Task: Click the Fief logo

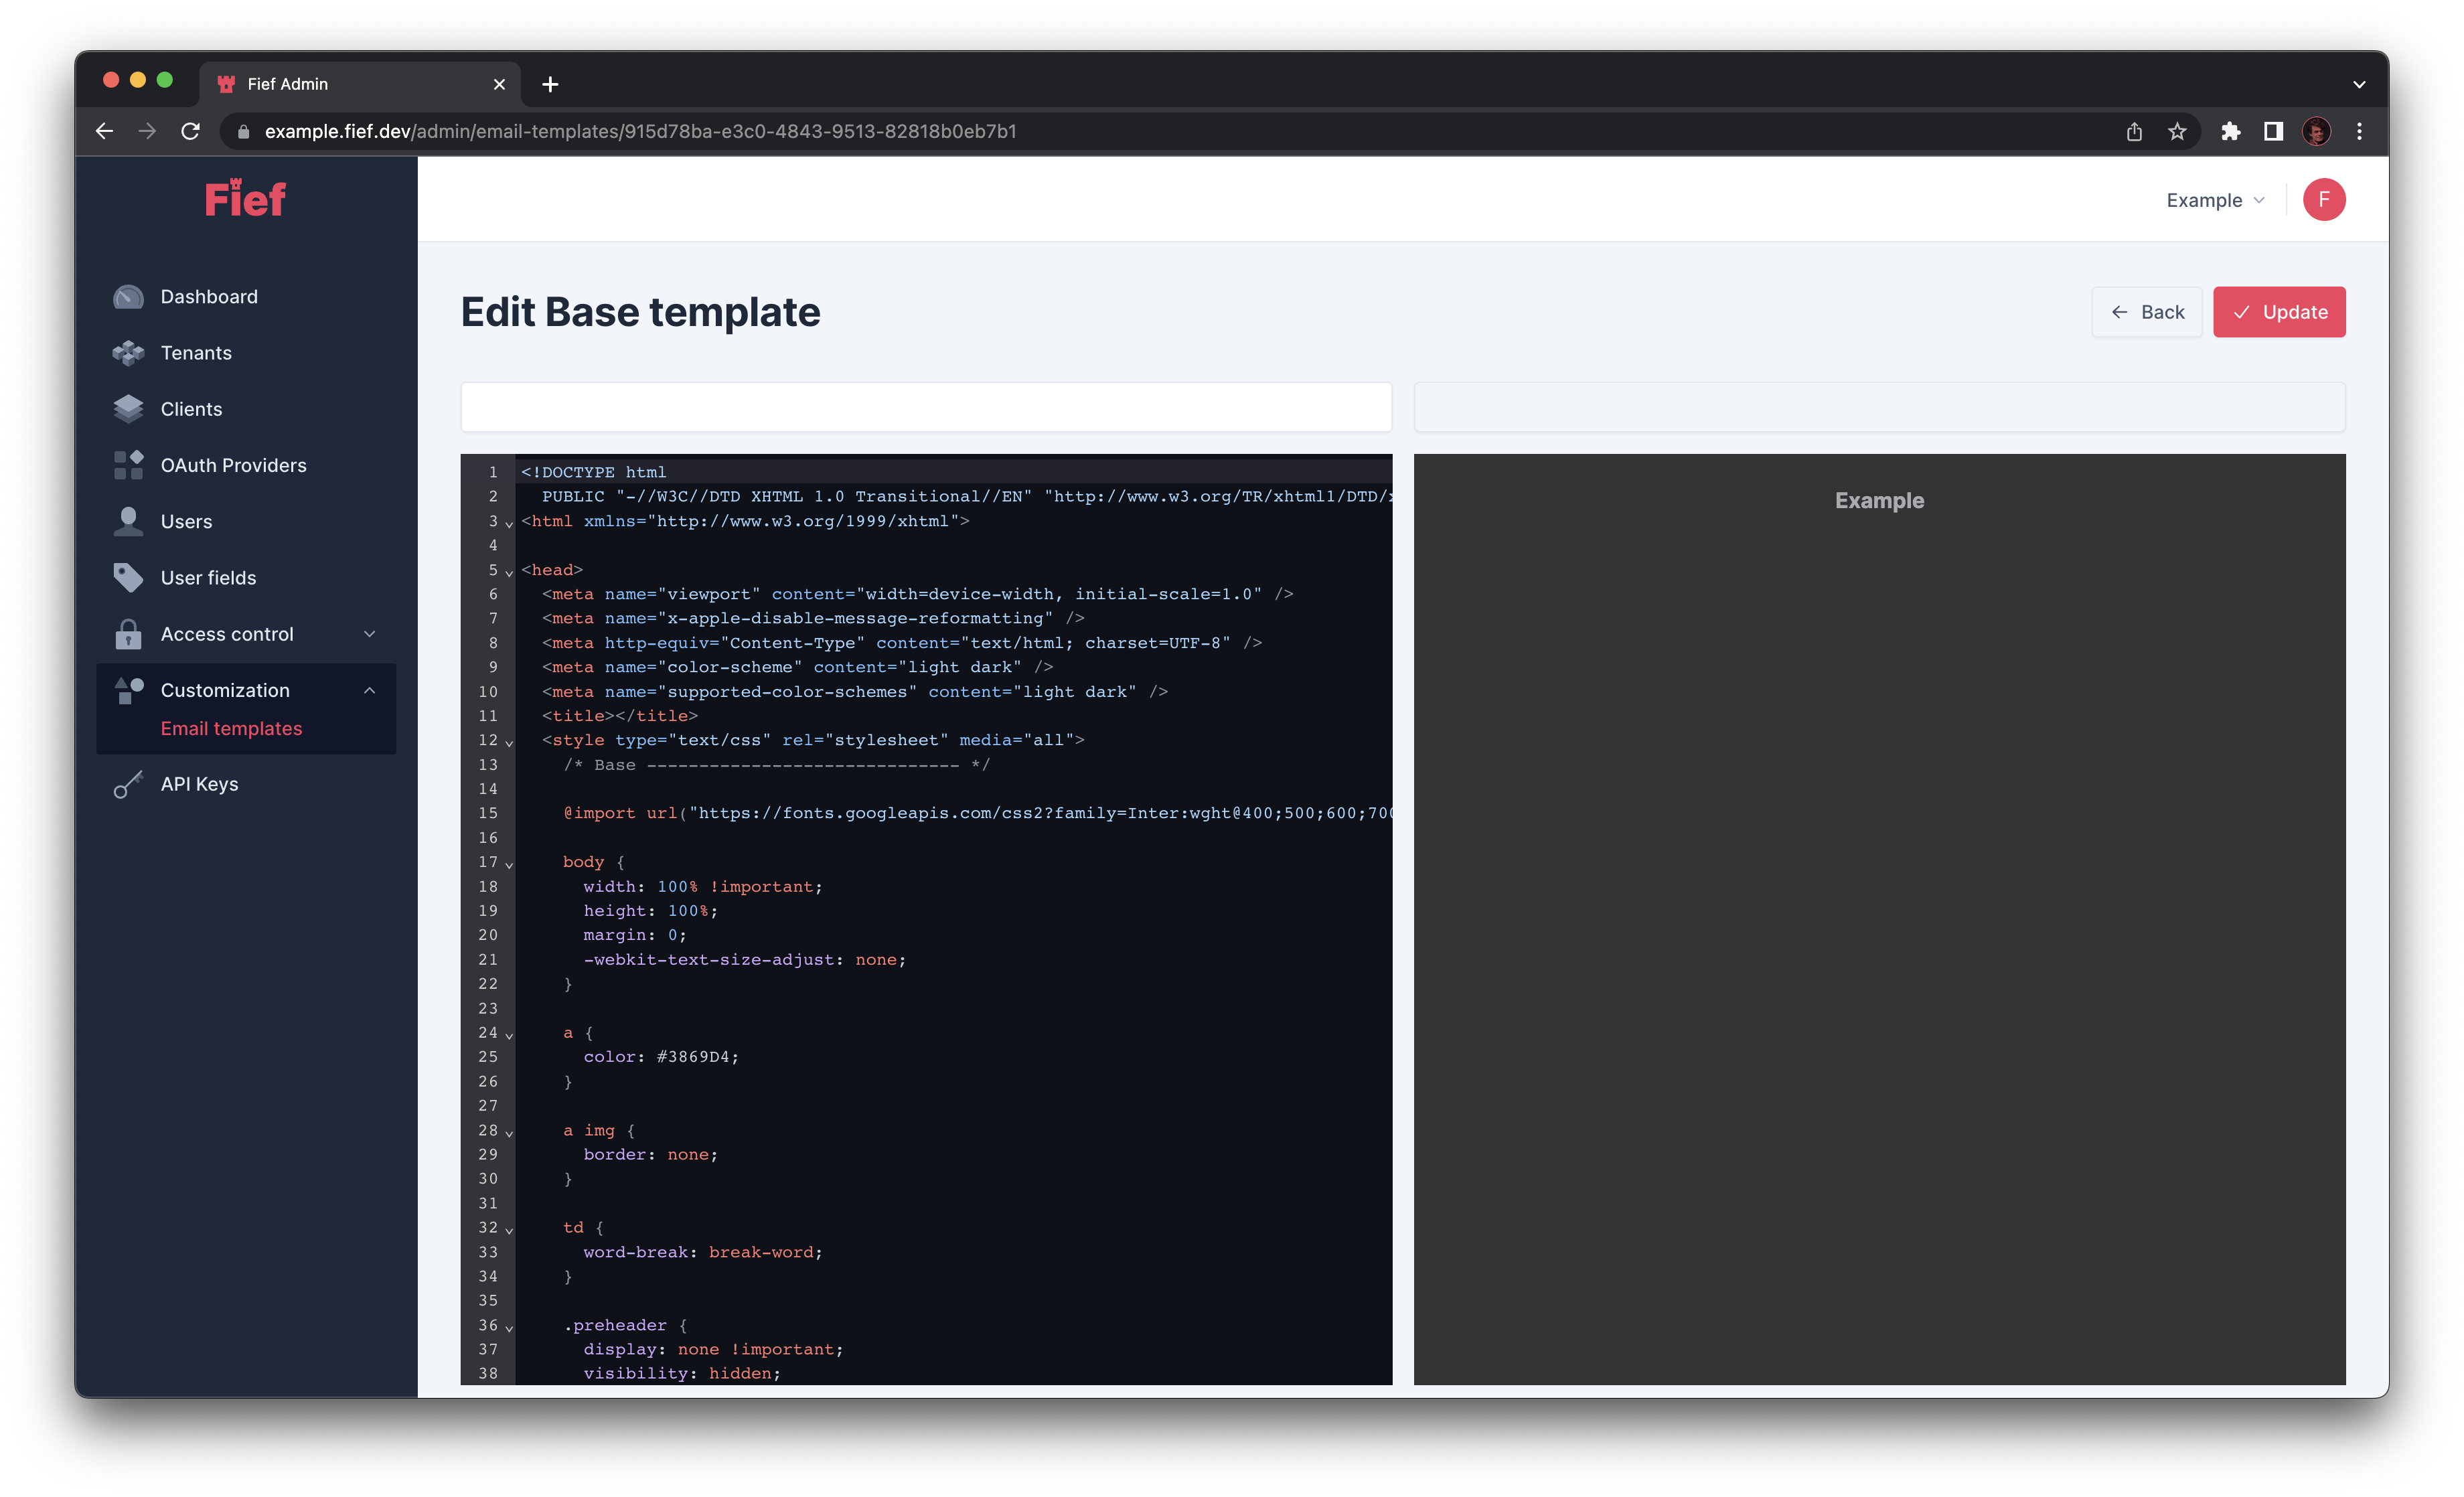Action: pyautogui.click(x=245, y=198)
